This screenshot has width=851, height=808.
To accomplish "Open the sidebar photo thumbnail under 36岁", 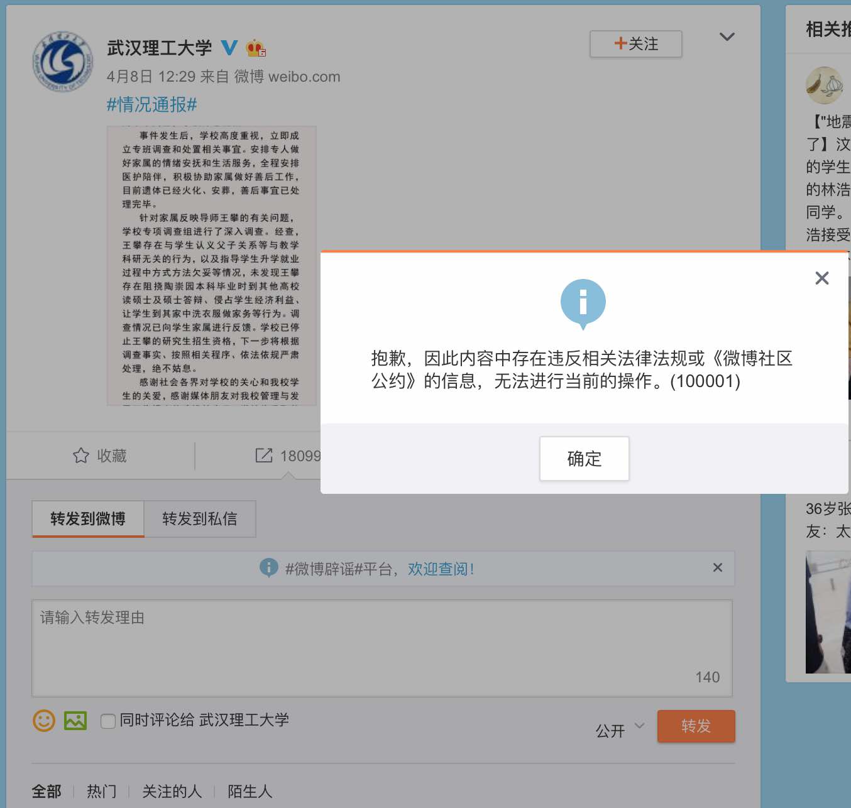I will click(x=828, y=612).
